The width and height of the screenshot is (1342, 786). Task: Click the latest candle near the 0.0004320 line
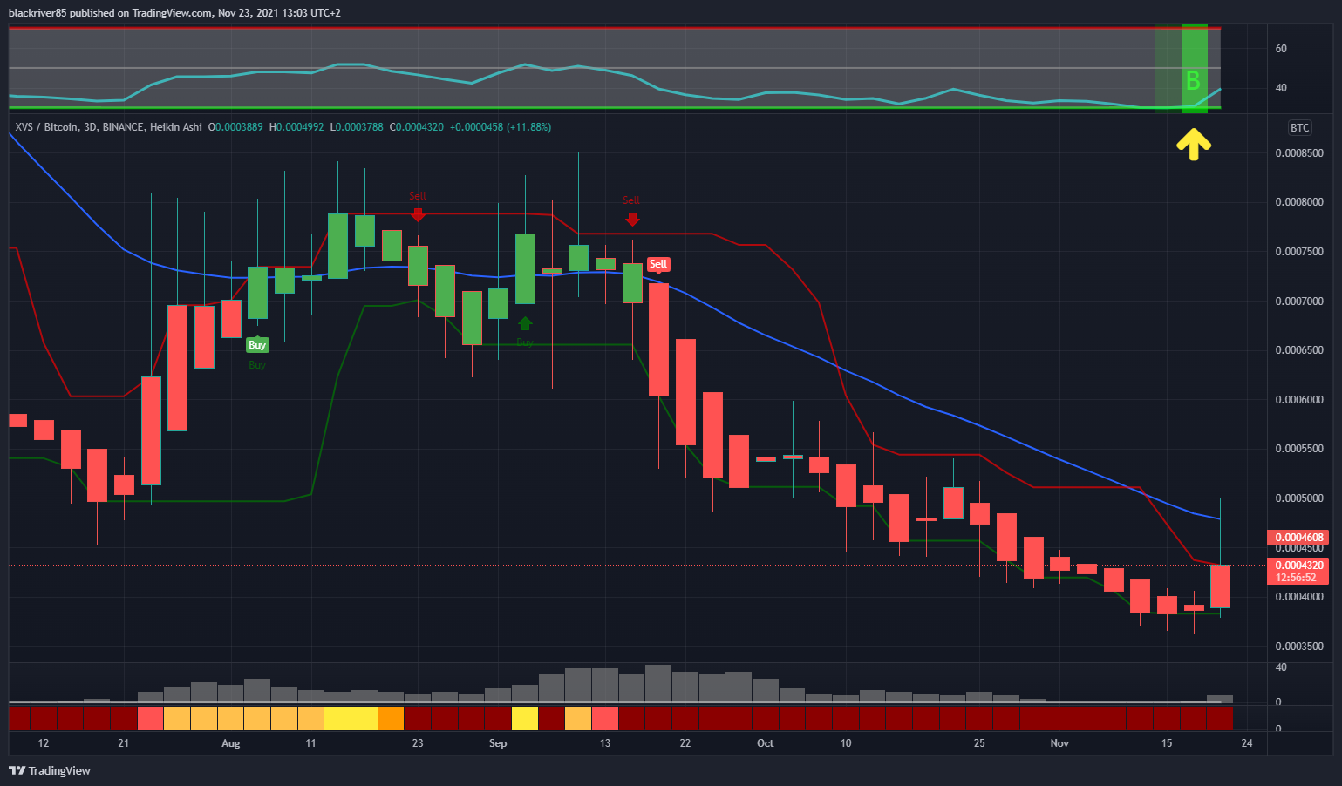pos(1220,586)
